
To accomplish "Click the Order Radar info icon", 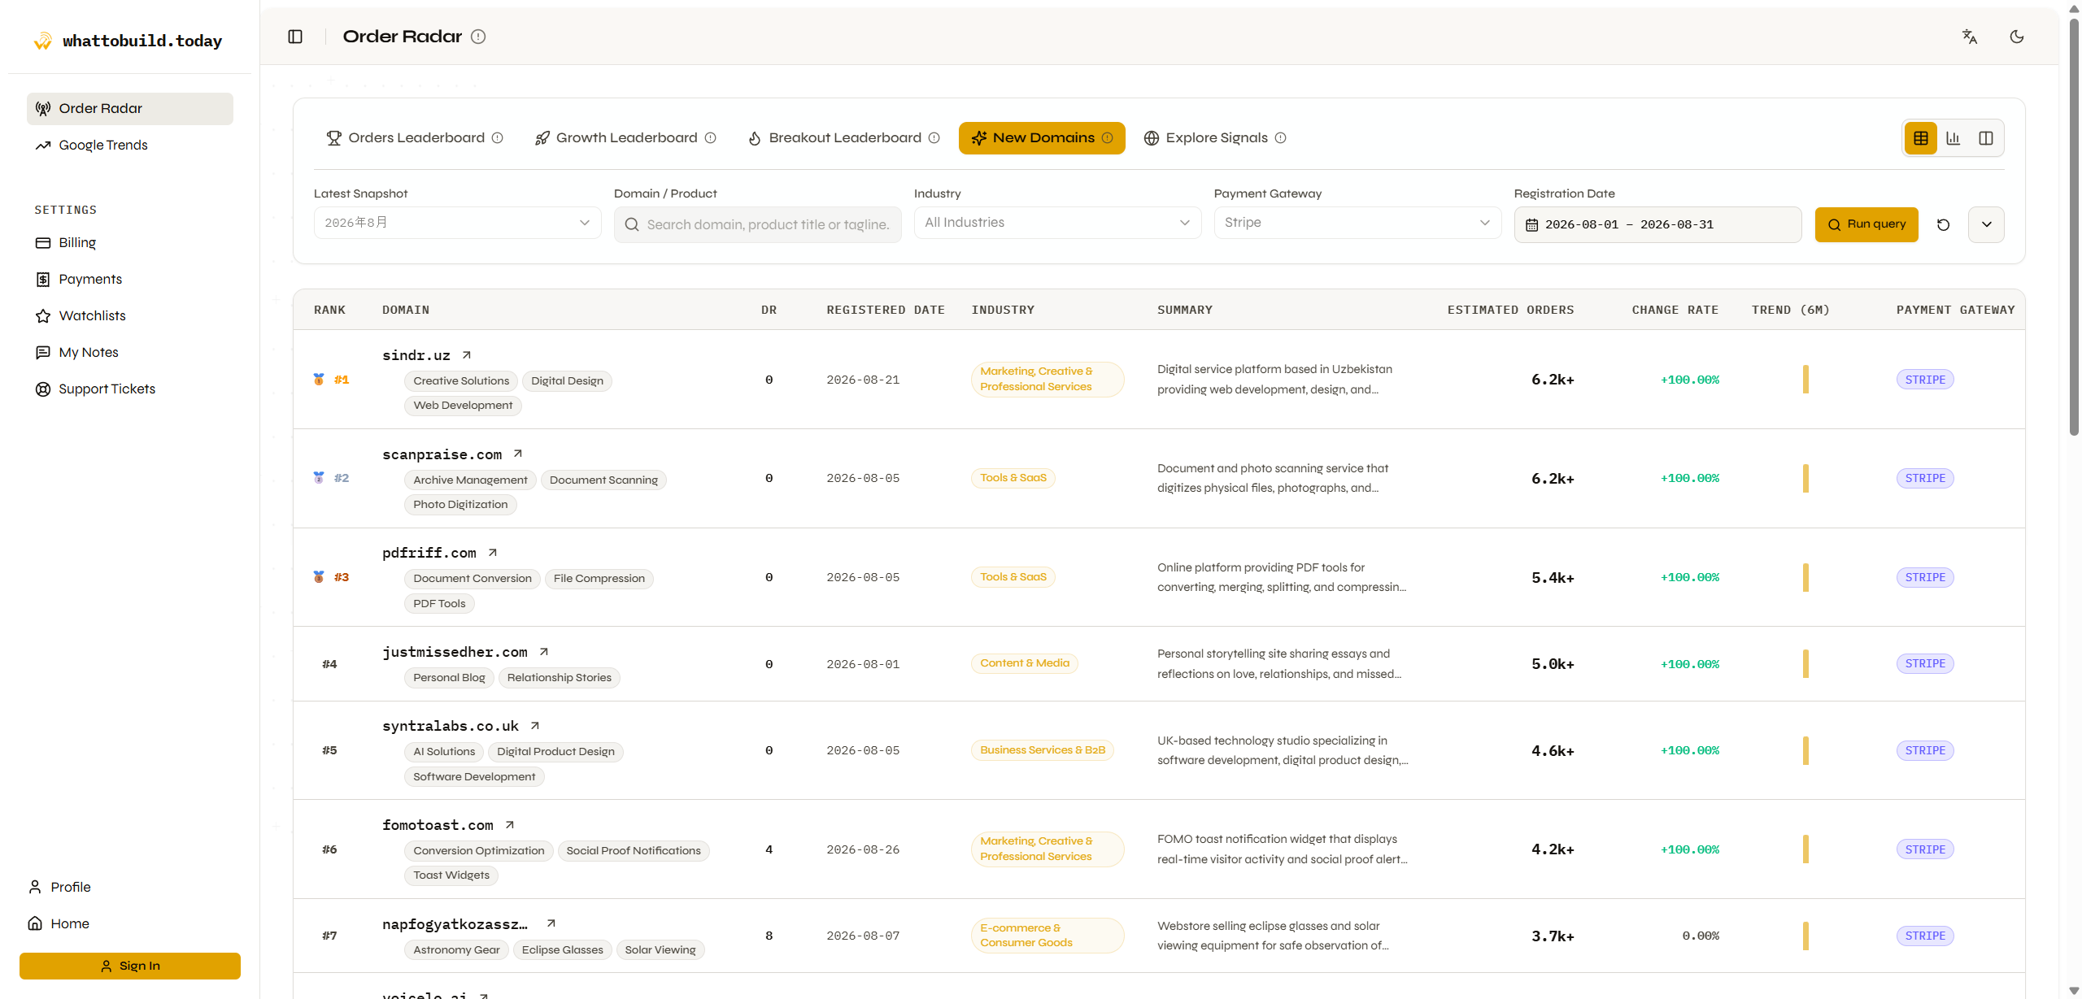I will point(478,37).
